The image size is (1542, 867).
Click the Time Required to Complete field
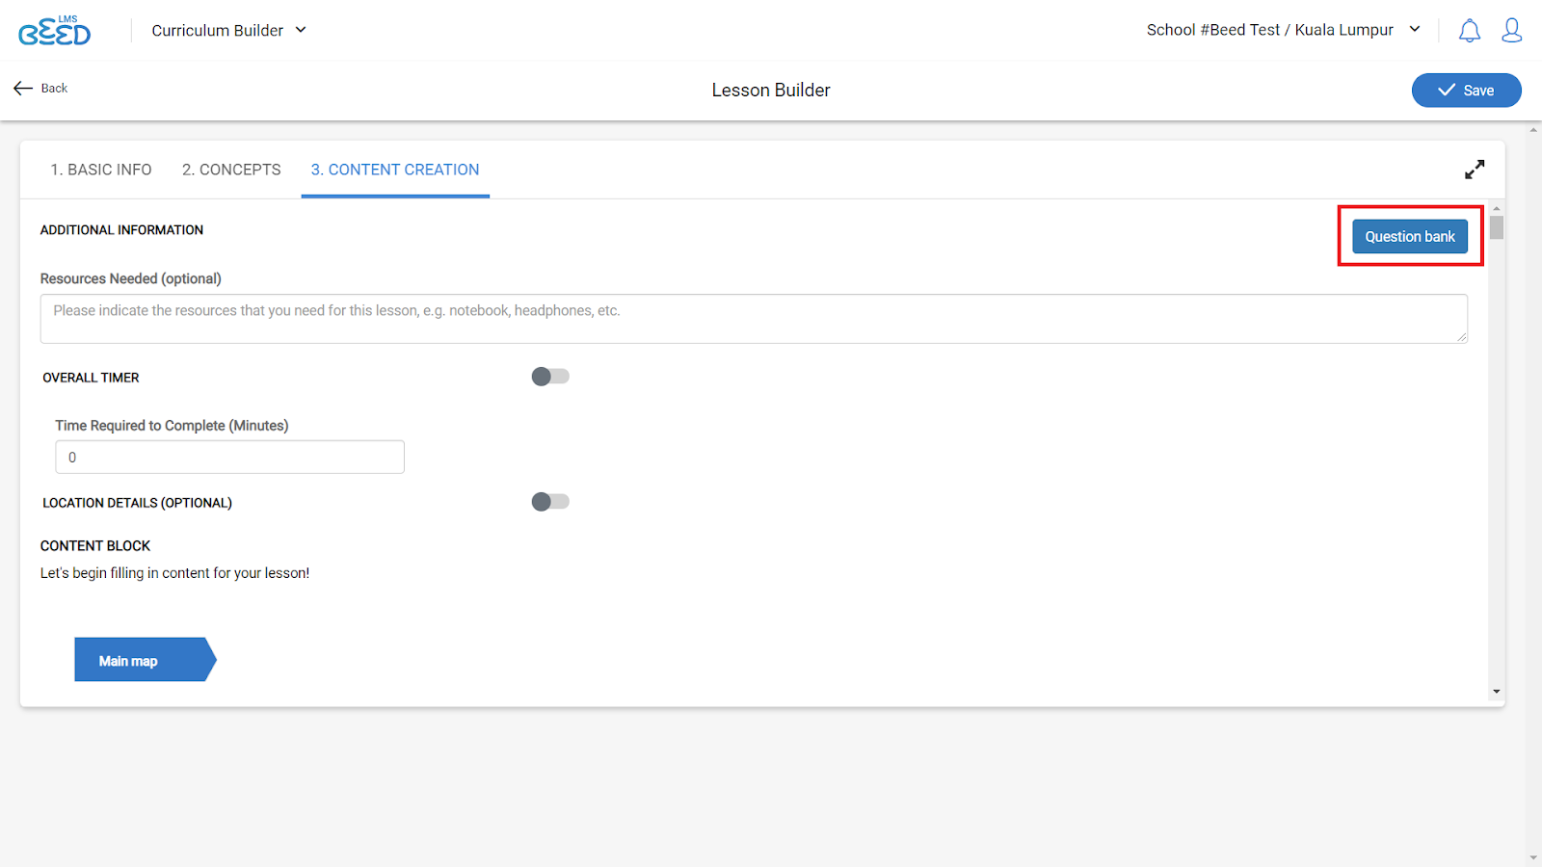pos(229,458)
